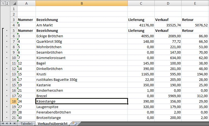
Task: Switch to the Tabelle1 sheet tab
Action: pyautogui.click(x=27, y=124)
